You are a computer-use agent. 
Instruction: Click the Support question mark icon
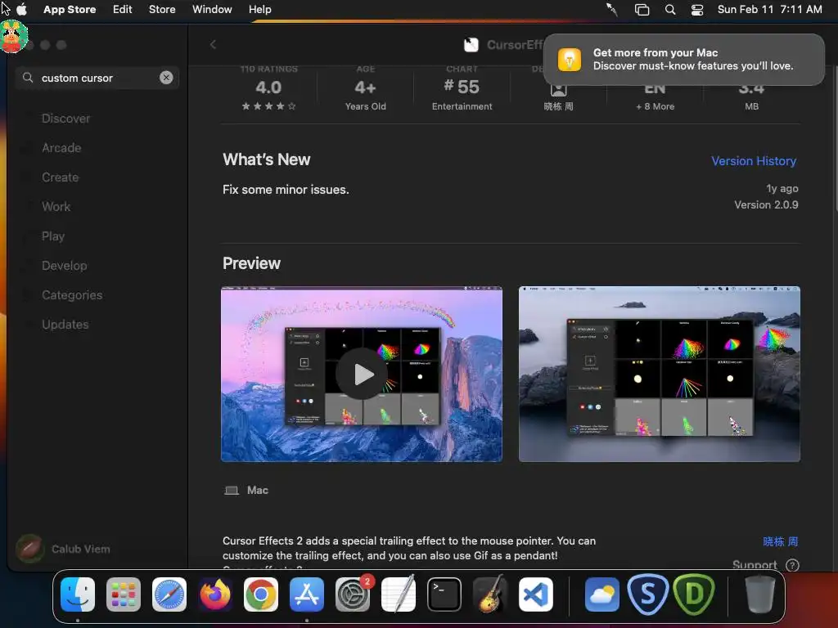[x=792, y=565]
